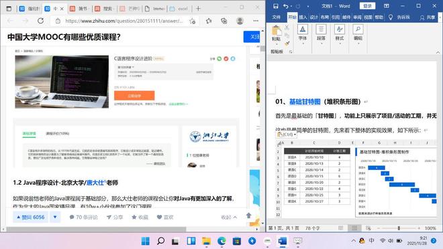443x249 pixels.
Task: Open a new tab in Edge
Action: (198, 9)
